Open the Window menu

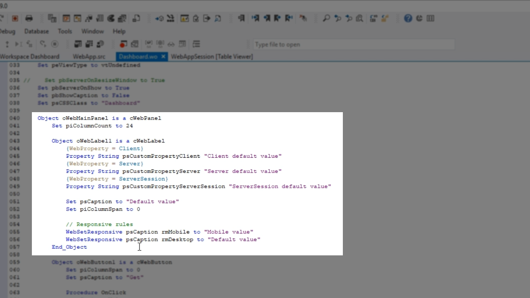(92, 31)
